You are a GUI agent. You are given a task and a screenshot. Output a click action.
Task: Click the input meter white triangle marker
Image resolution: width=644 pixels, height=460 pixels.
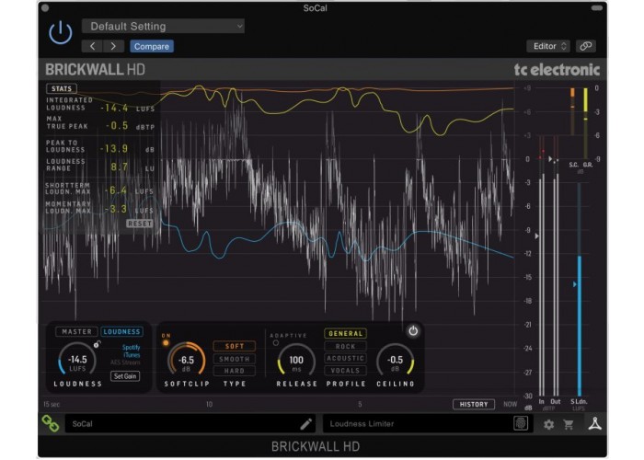[x=536, y=236]
